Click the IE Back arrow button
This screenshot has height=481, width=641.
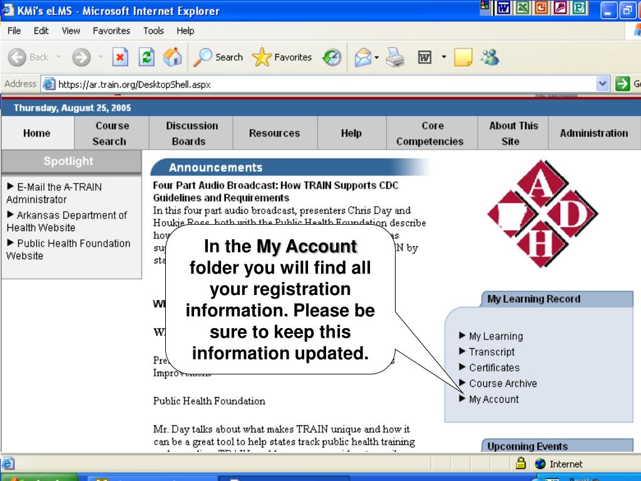(x=17, y=57)
